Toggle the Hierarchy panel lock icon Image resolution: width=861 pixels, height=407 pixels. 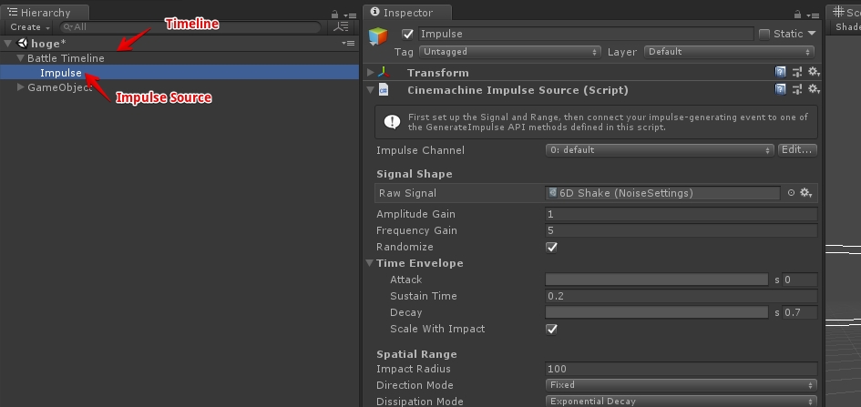click(335, 15)
